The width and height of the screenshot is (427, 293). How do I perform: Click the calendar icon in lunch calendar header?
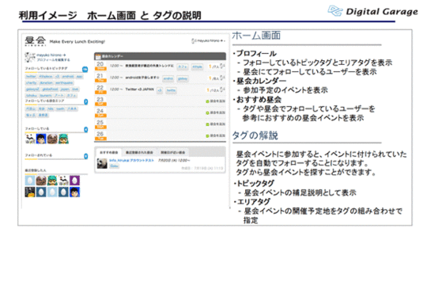(98, 56)
